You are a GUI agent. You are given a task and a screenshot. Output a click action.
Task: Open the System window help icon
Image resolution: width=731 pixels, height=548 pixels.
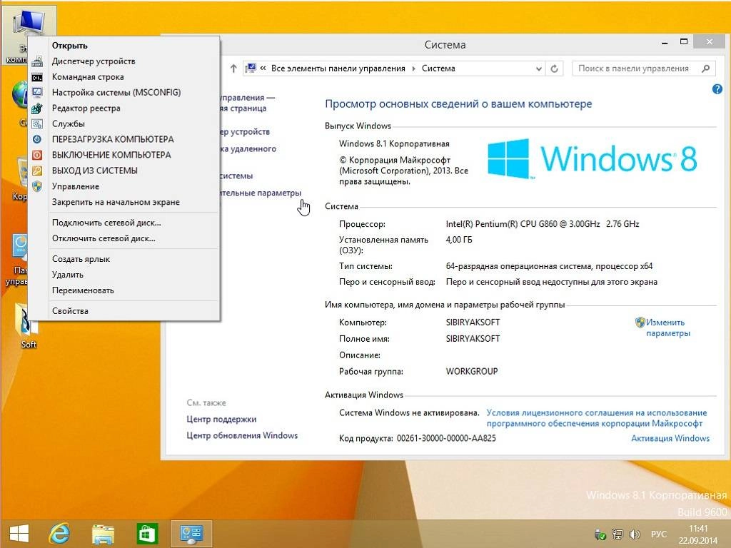(x=717, y=89)
